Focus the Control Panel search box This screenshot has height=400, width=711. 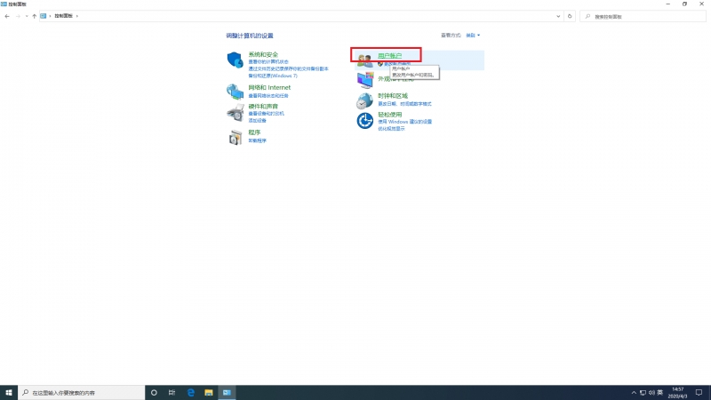tap(643, 16)
